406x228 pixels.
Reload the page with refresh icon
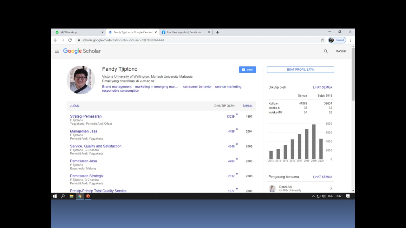(x=70, y=40)
